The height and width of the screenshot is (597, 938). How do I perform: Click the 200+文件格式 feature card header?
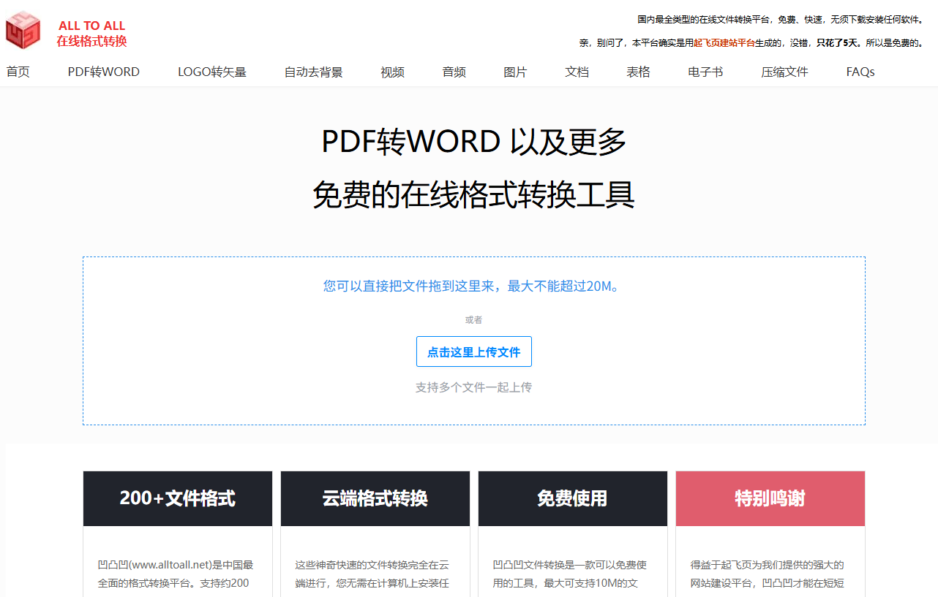(177, 498)
